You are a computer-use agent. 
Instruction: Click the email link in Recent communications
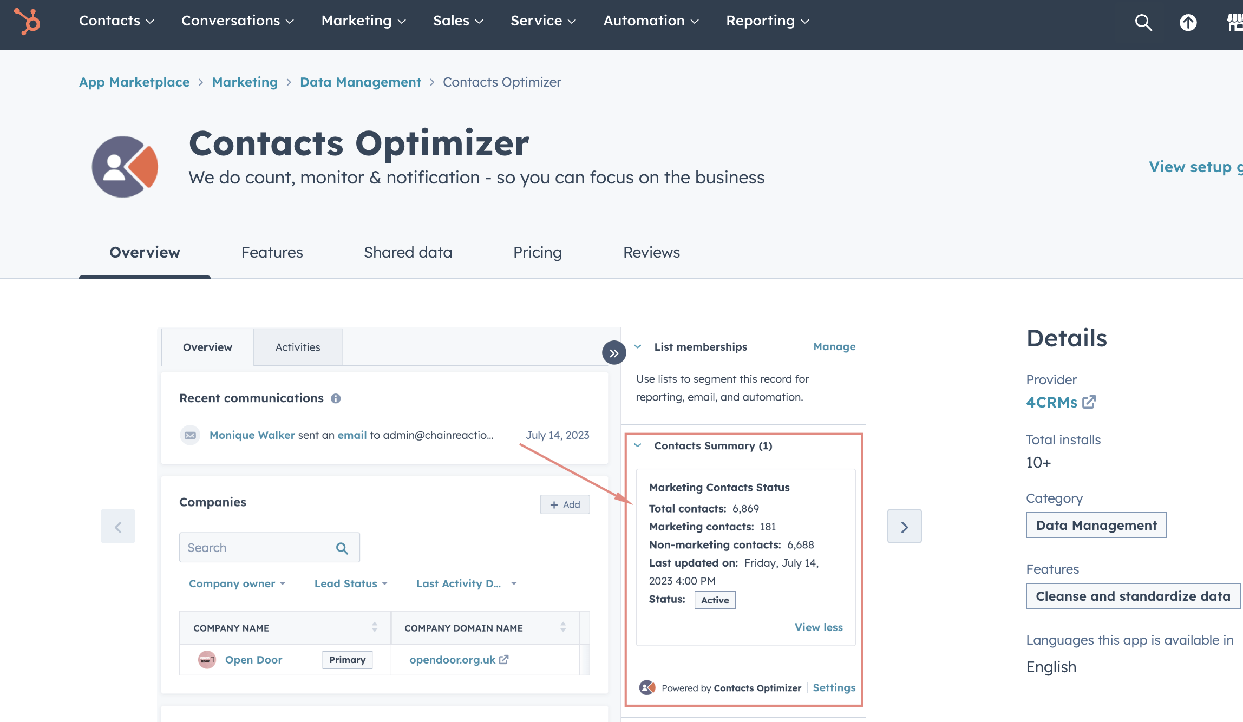[x=352, y=435]
